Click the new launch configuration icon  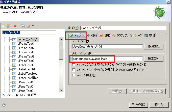click(4, 26)
